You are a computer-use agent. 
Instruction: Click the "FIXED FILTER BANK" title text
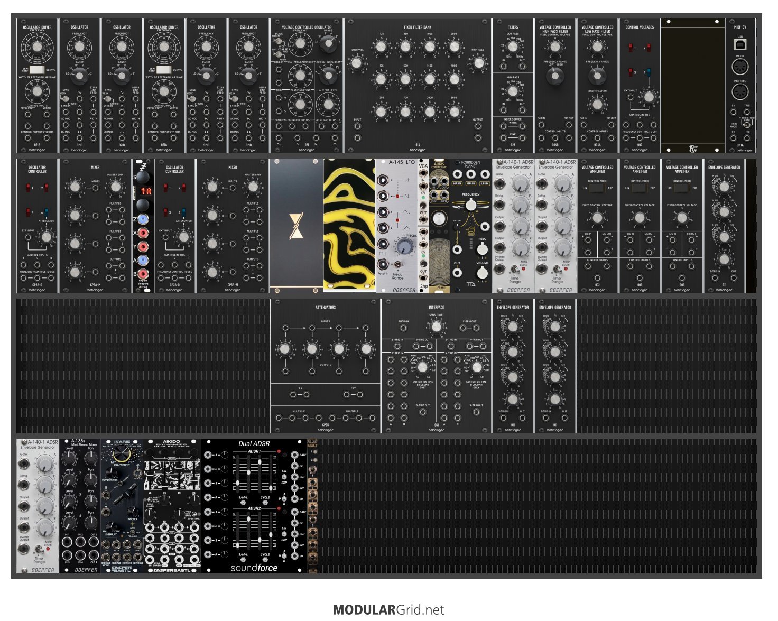(x=418, y=27)
